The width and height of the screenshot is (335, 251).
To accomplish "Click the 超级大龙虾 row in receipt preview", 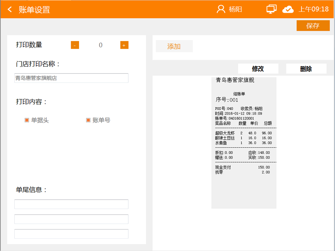I will point(244,133).
